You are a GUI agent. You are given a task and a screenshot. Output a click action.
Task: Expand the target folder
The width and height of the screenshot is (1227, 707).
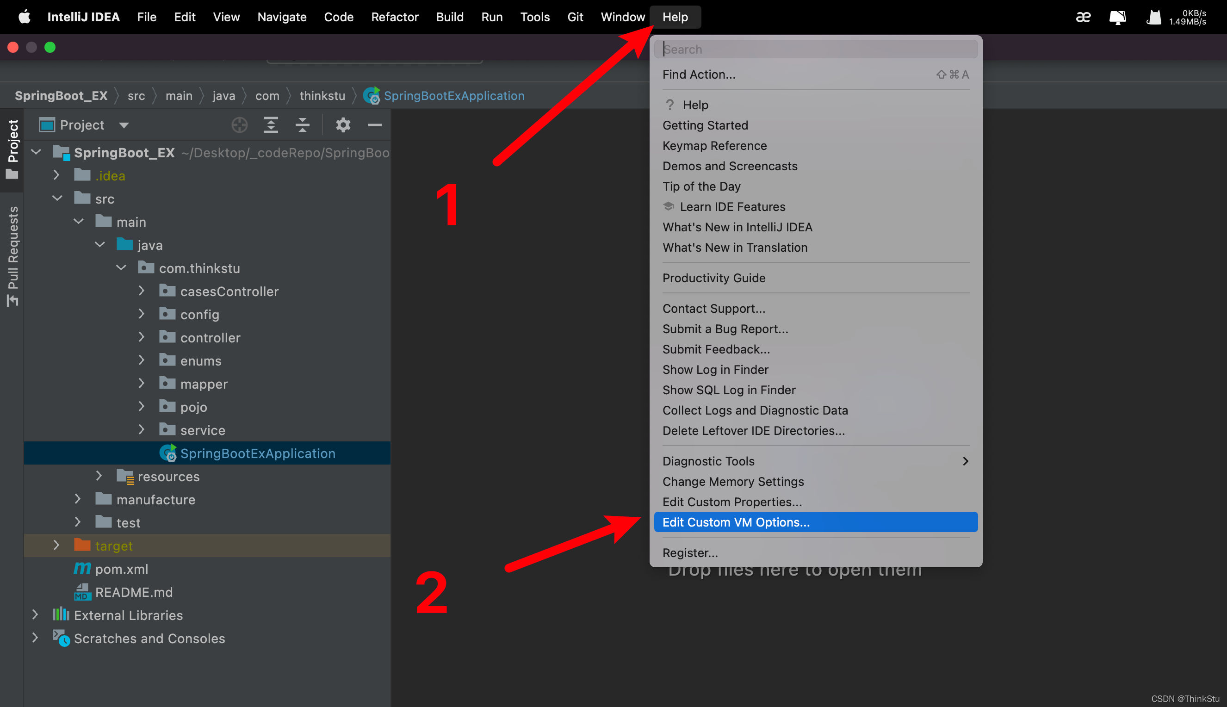pos(56,545)
